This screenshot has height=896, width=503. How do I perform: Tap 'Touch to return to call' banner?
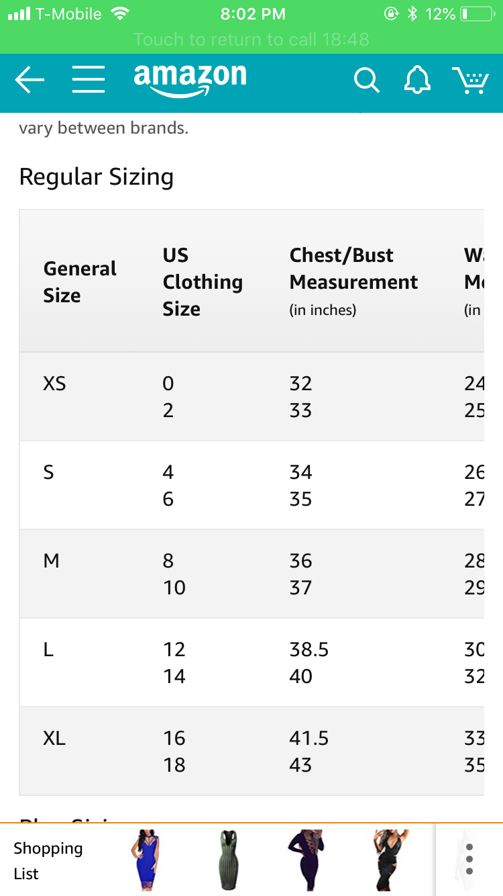click(x=251, y=39)
